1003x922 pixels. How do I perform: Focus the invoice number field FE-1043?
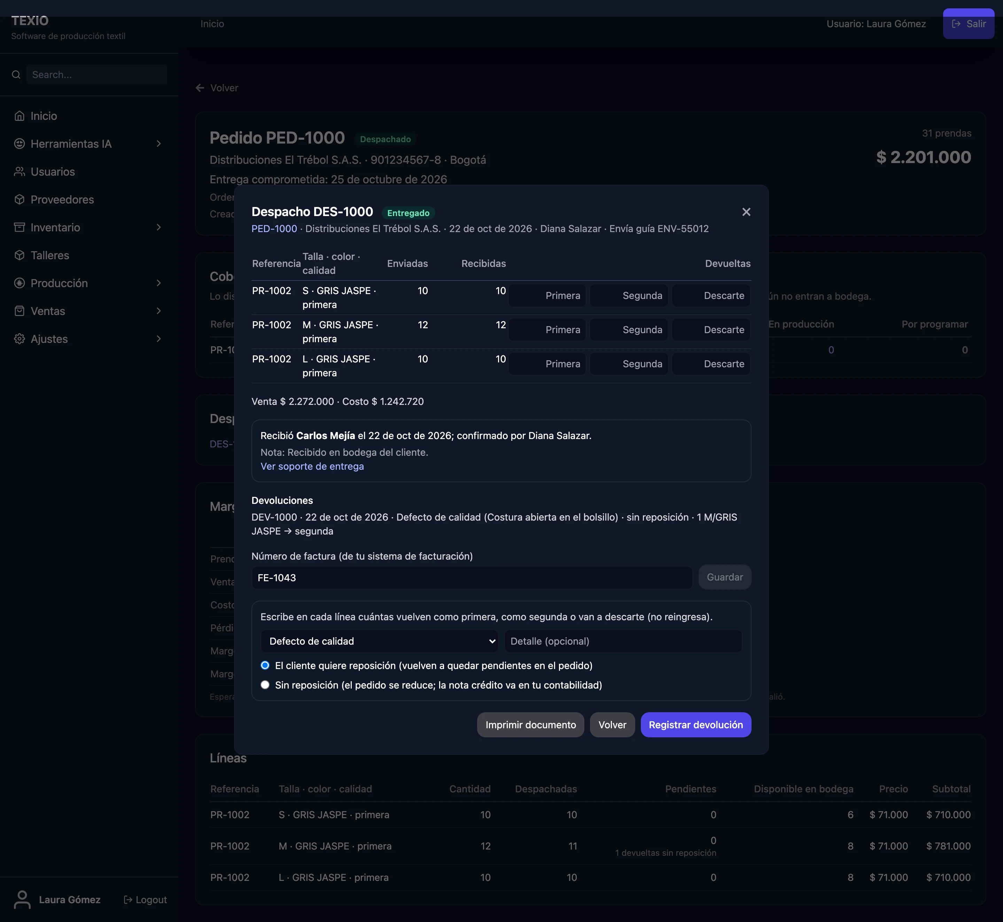tap(472, 578)
